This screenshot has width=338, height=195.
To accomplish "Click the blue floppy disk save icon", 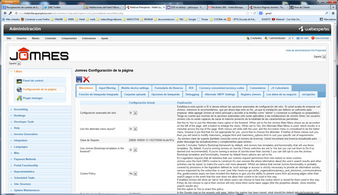I will (79, 79).
